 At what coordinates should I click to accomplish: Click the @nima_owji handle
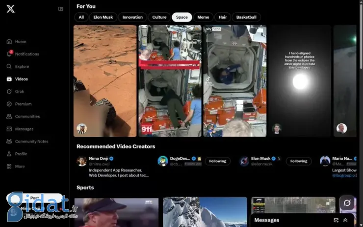pyautogui.click(x=99, y=164)
